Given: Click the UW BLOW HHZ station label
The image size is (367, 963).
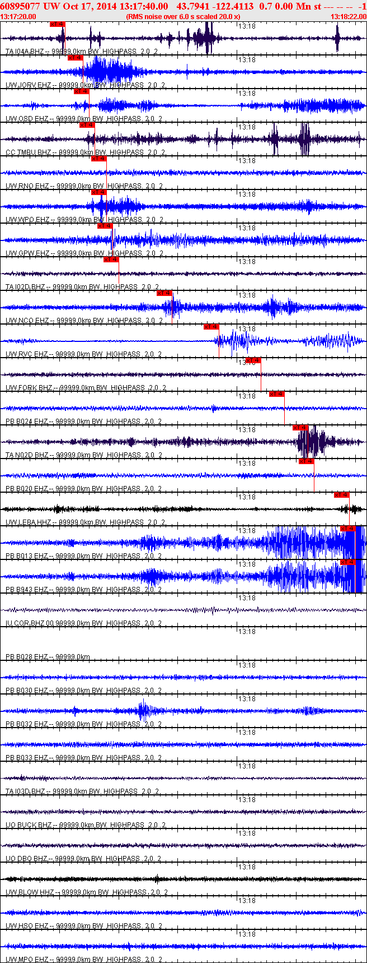Looking at the screenshot, I should [87, 892].
